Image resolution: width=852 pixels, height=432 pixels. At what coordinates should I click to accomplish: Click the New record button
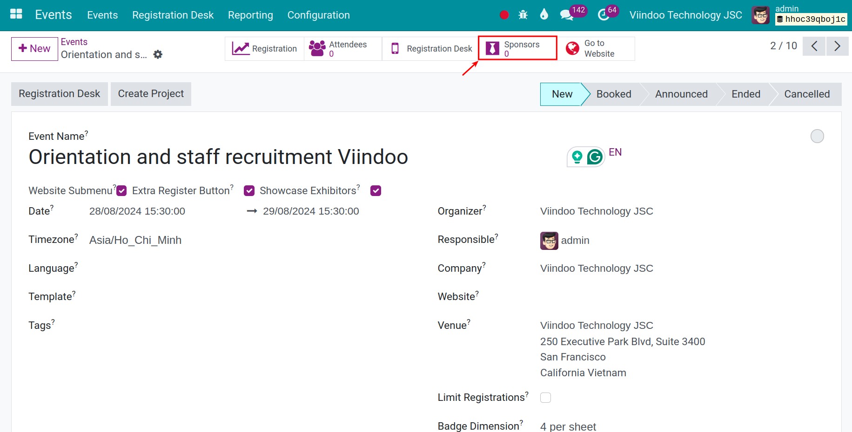point(34,49)
